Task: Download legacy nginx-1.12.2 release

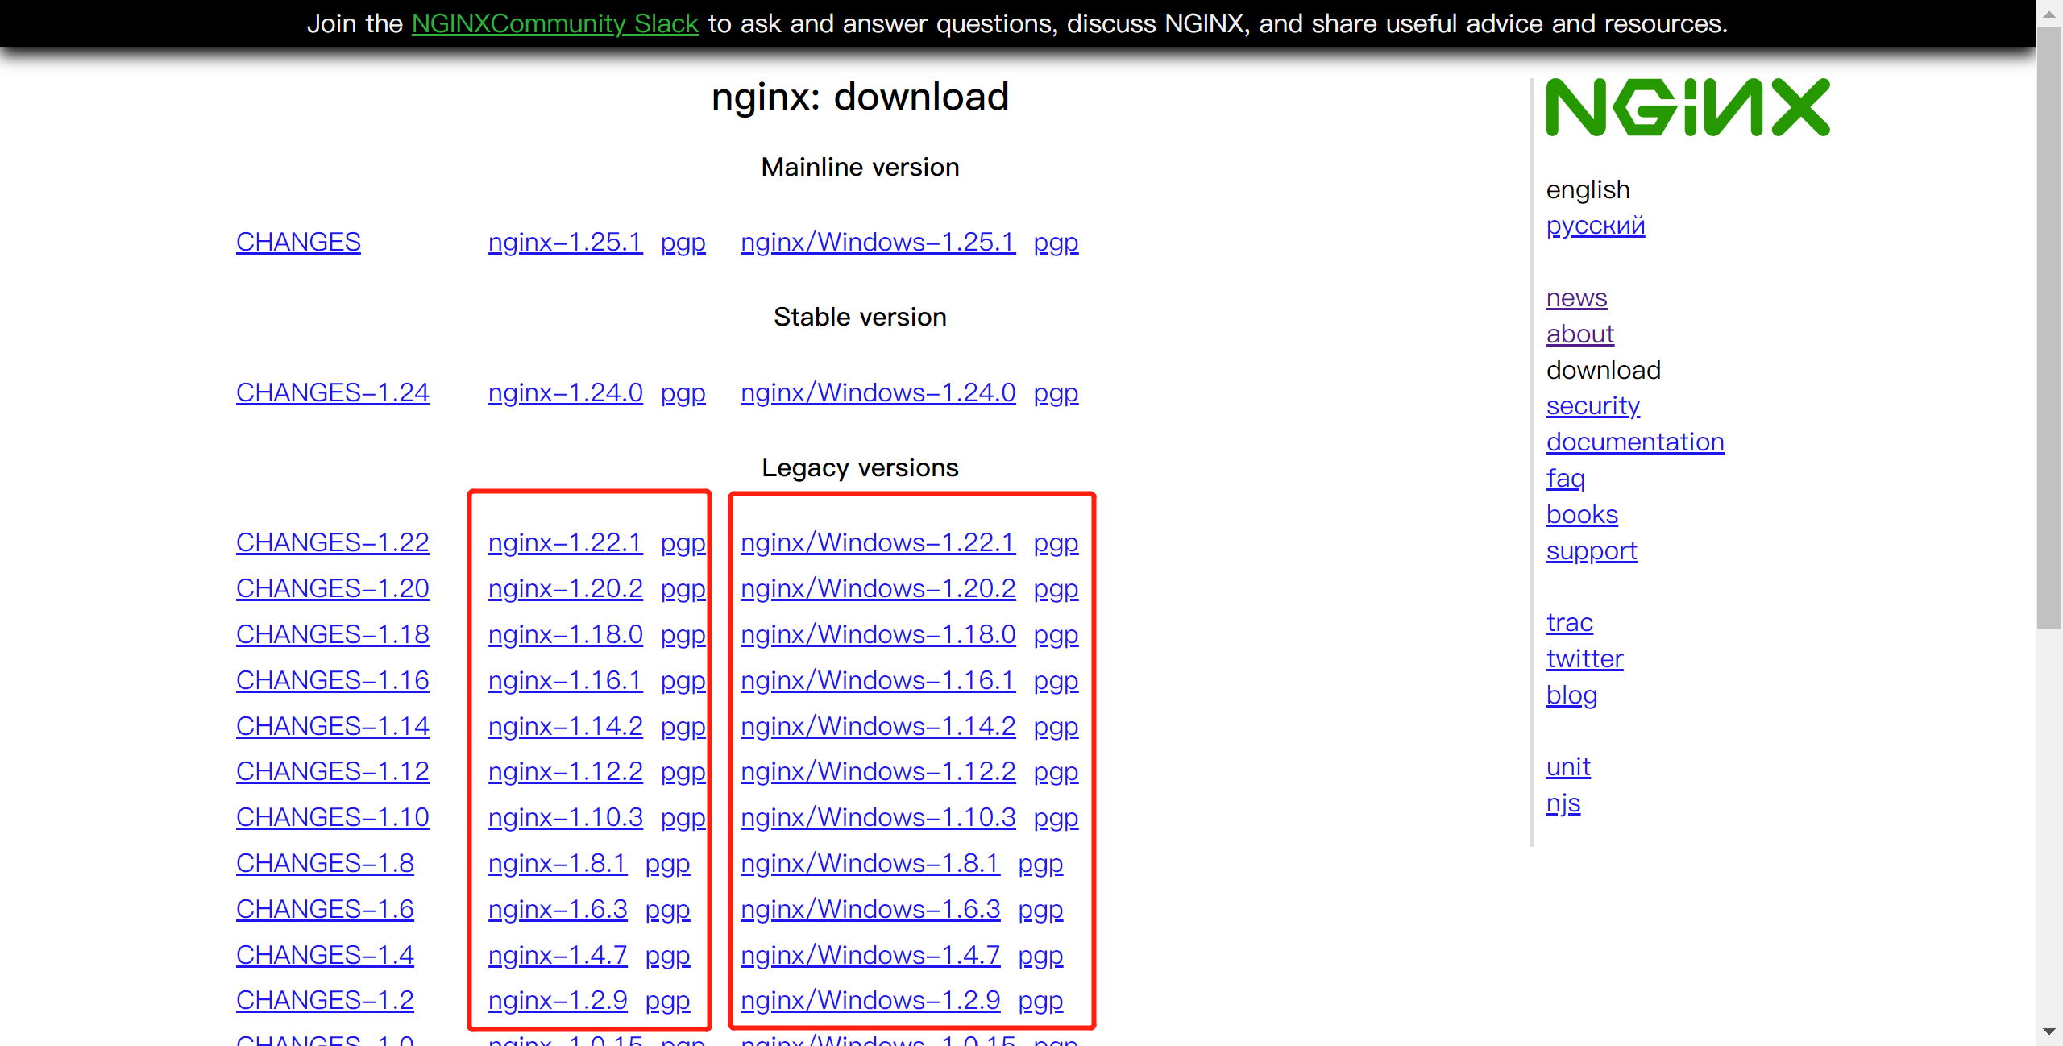Action: coord(565,770)
